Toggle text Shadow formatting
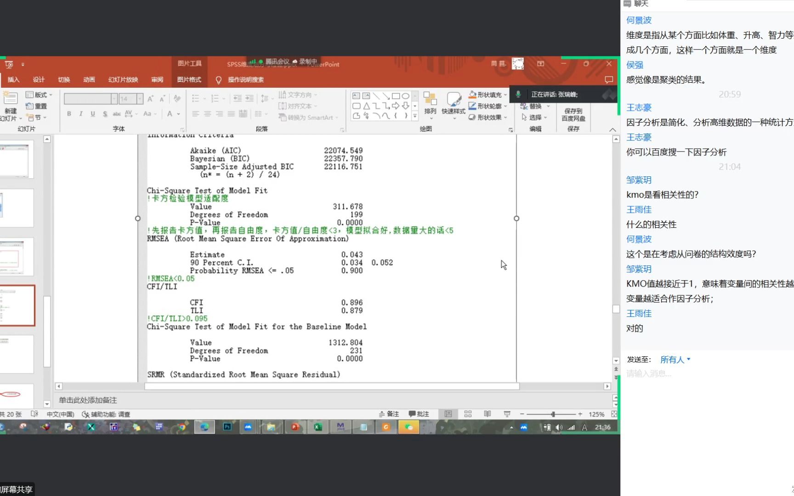 tap(105, 113)
